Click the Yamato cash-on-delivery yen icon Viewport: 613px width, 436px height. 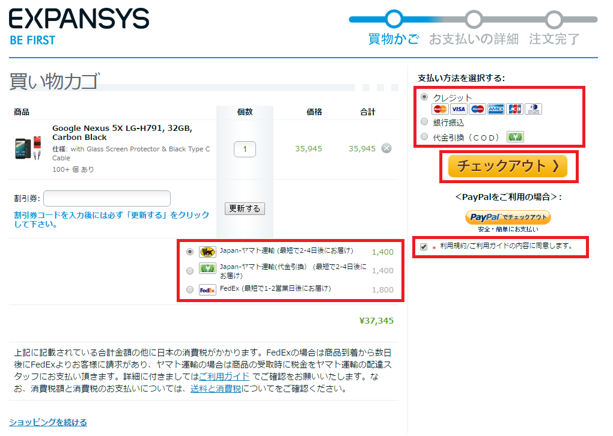pyautogui.click(x=207, y=268)
